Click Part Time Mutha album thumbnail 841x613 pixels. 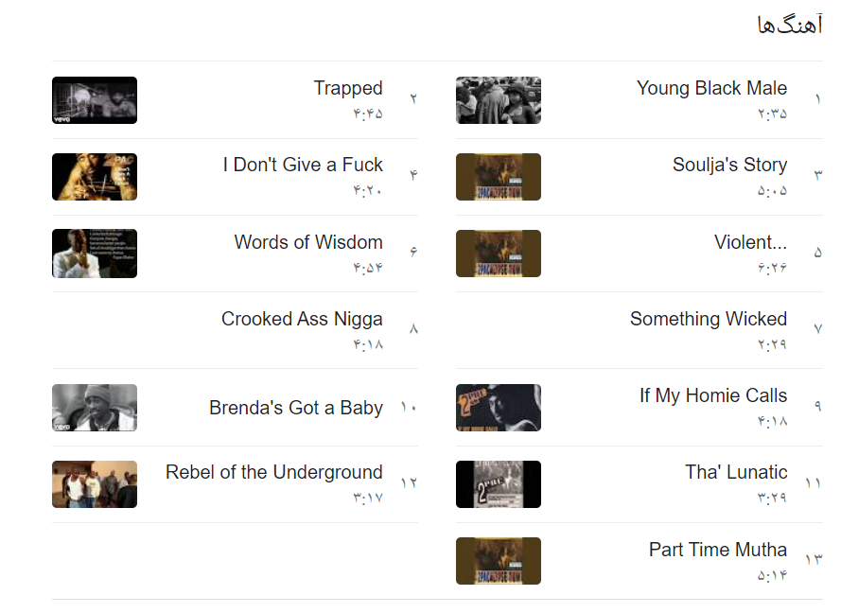[498, 561]
